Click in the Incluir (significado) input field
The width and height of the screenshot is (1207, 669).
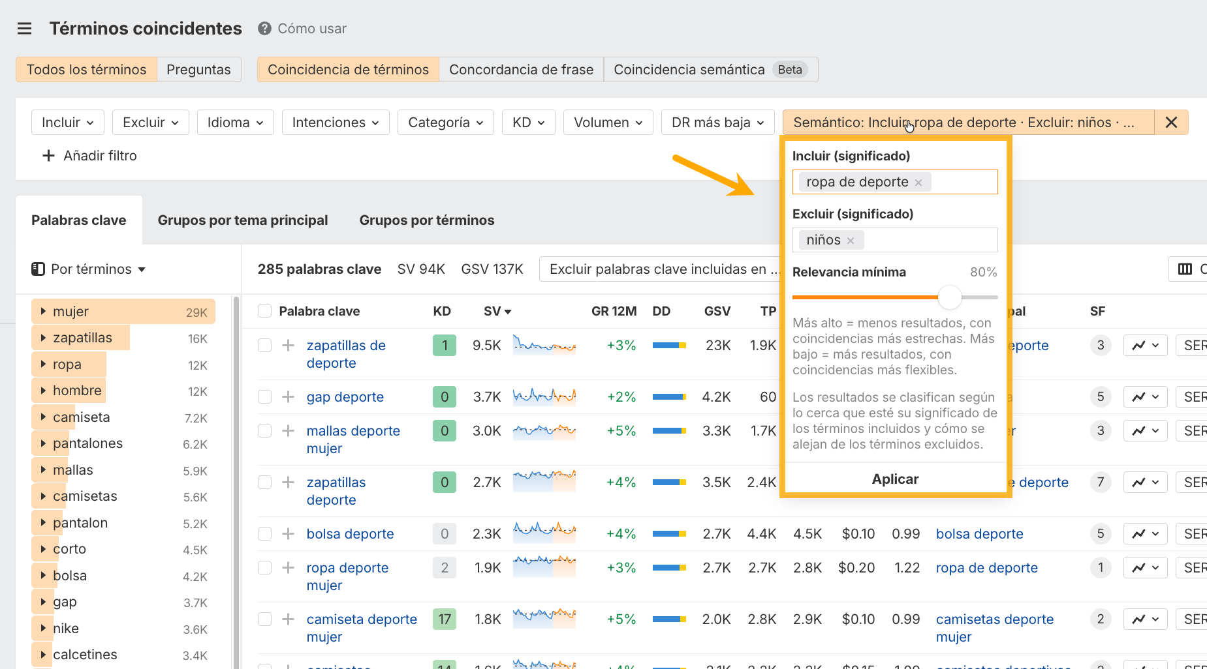coord(895,182)
